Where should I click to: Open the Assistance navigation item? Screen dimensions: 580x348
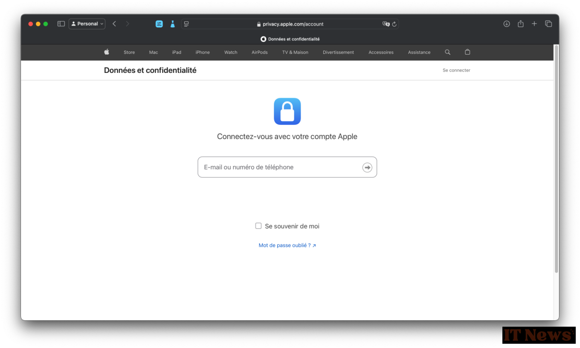[x=419, y=52]
